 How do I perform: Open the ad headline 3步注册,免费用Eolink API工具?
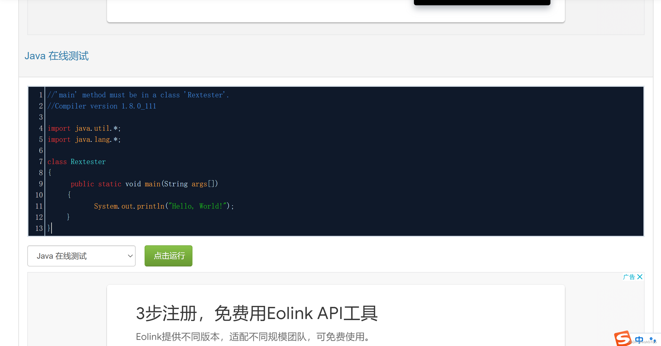pos(257,313)
